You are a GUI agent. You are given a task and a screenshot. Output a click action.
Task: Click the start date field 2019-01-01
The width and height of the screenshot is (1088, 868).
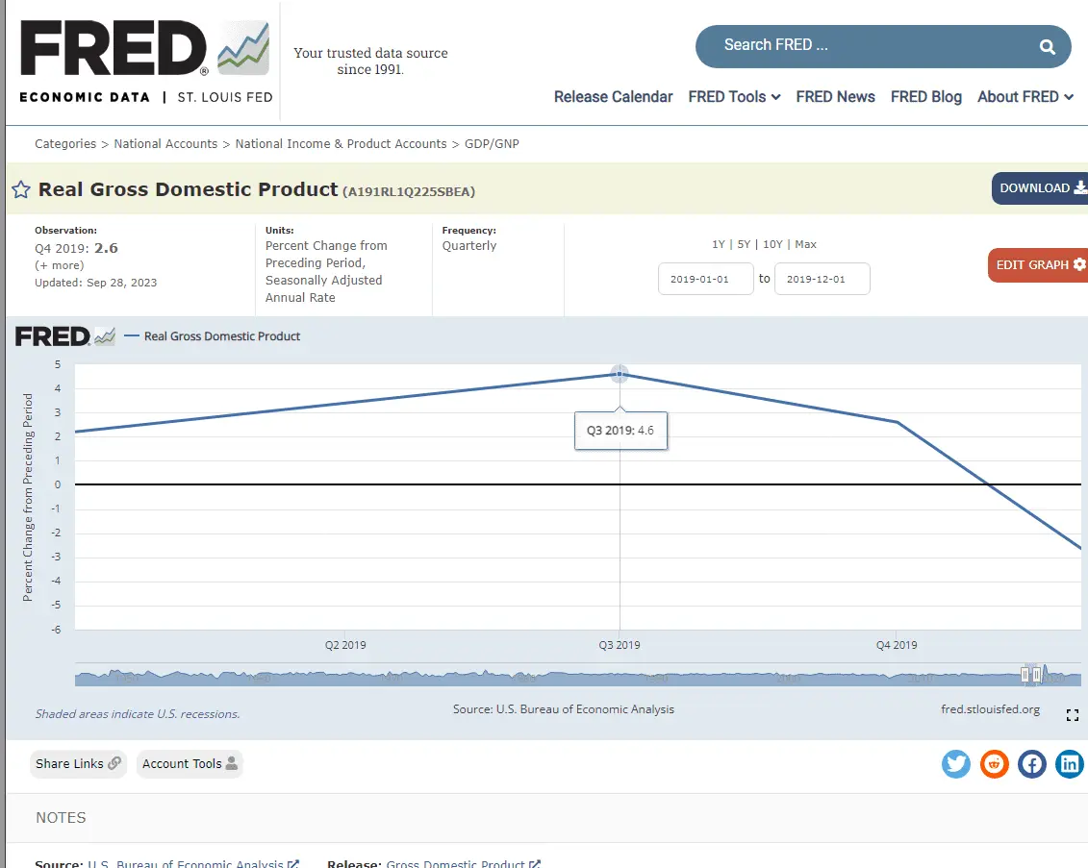[x=705, y=279]
